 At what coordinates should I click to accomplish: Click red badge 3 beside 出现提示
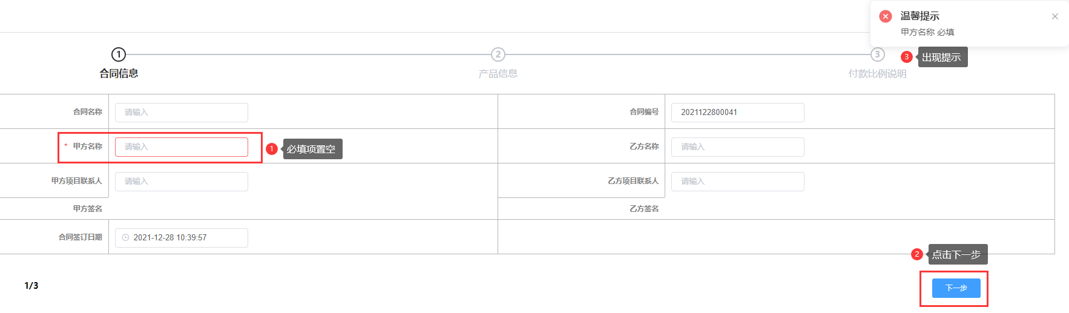906,57
